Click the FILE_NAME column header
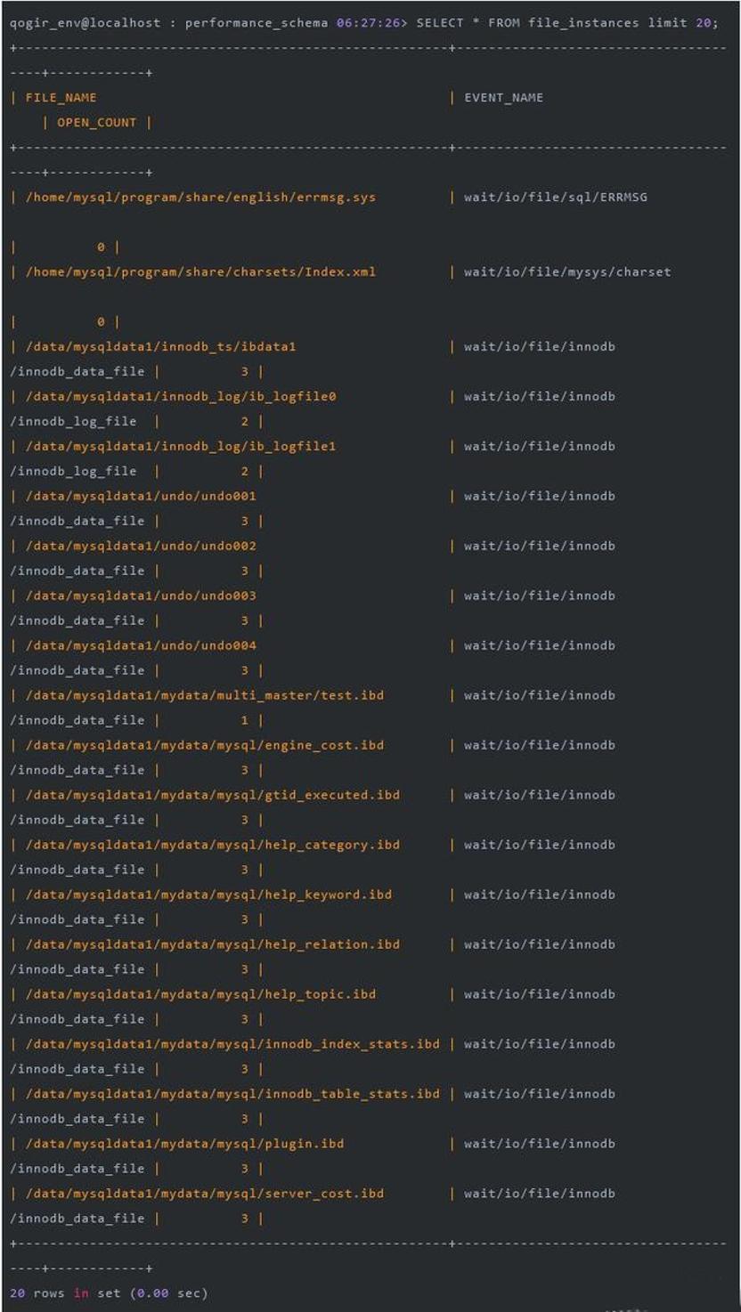The width and height of the screenshot is (741, 1312). coord(61,98)
